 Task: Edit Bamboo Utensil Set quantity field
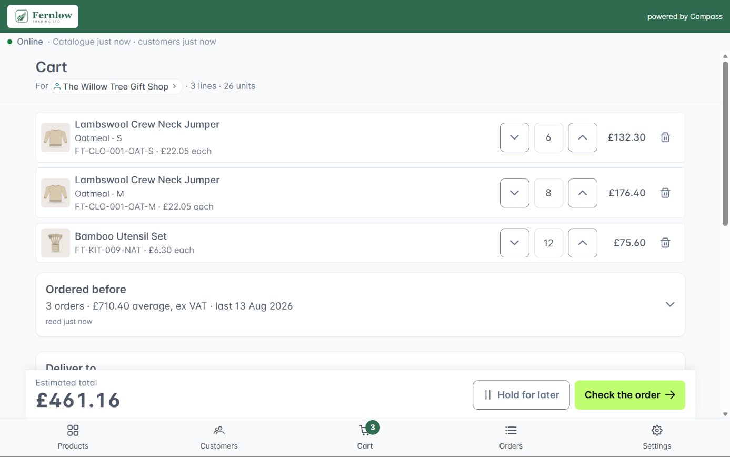click(x=548, y=243)
